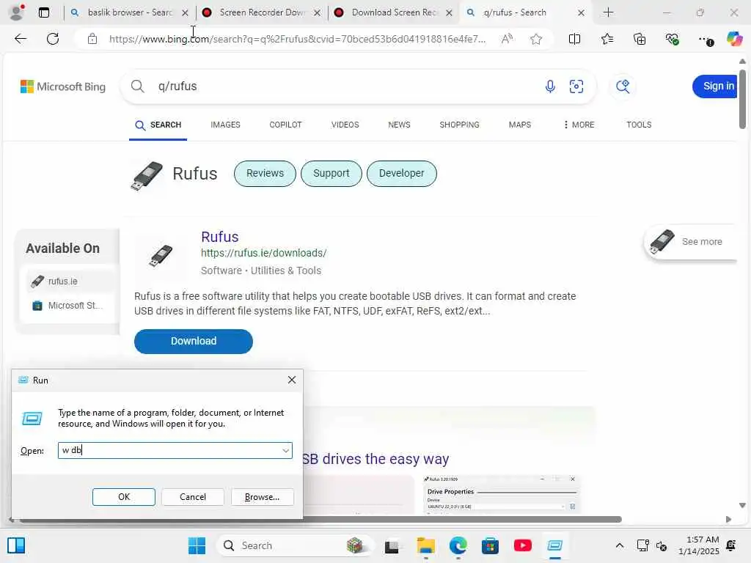Open the Rufus result title link
This screenshot has width=751, height=563.
(x=220, y=237)
